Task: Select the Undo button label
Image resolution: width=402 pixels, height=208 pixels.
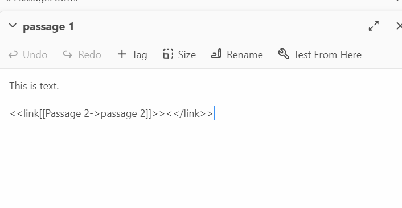Action: coord(35,55)
